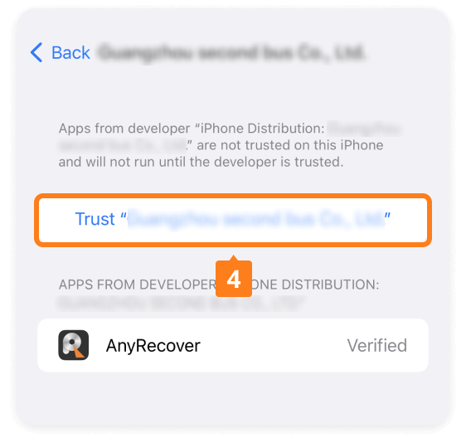This screenshot has height=448, width=466.
Task: Tap the blurred developer name below the section header
Action: coord(182,304)
